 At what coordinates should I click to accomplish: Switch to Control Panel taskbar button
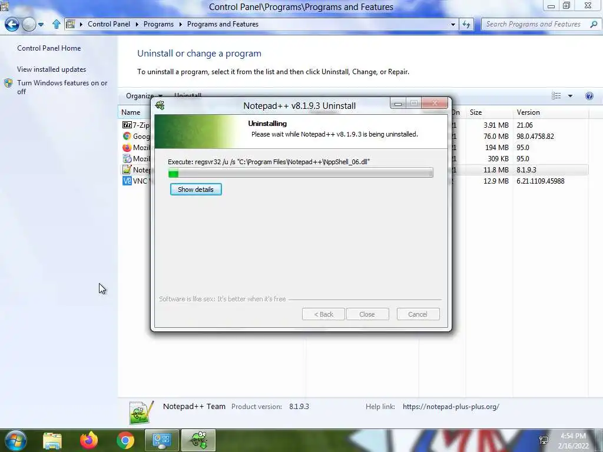(161, 440)
